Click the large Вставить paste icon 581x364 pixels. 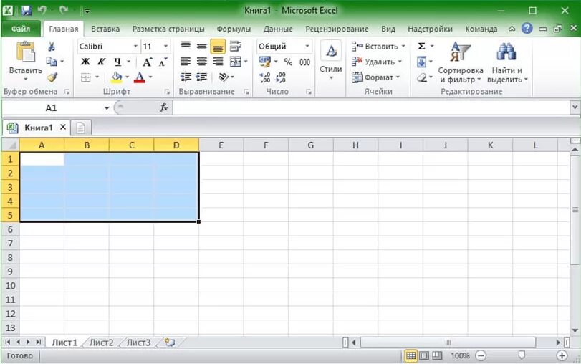(x=26, y=52)
